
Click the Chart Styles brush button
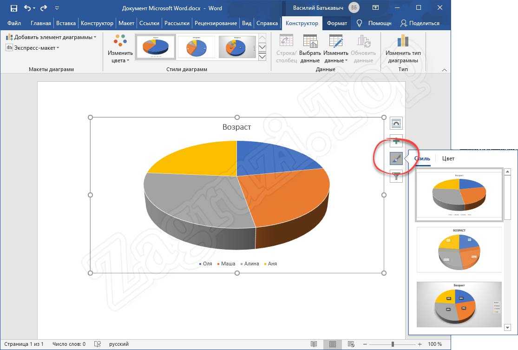pos(396,159)
